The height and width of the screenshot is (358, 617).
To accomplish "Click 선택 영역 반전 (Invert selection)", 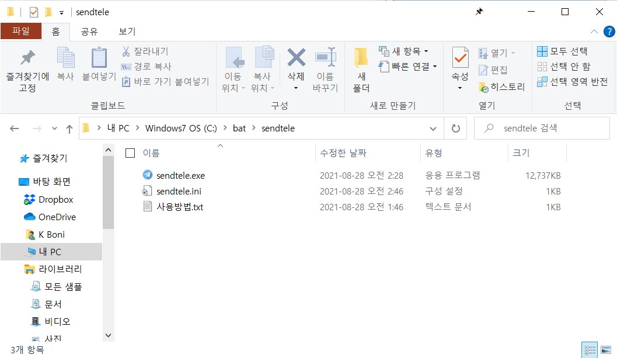I will pos(573,82).
